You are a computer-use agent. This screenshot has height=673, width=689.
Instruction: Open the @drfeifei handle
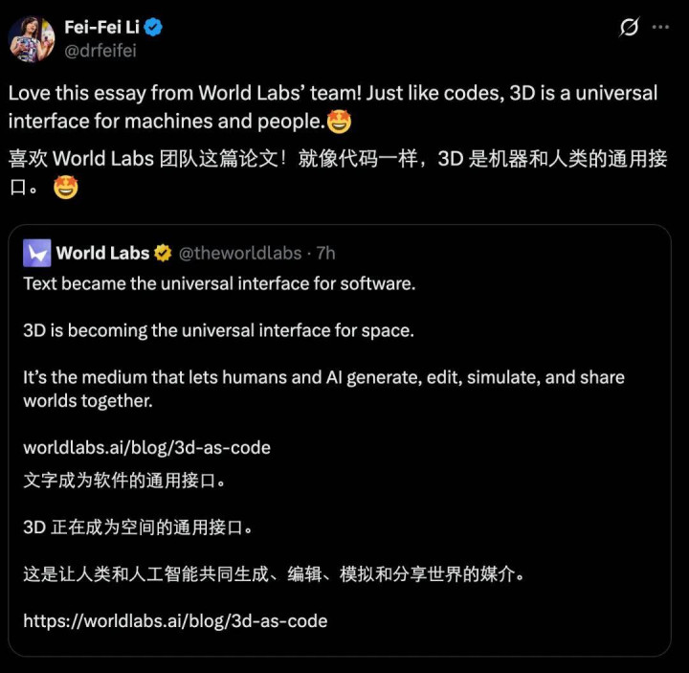100,51
